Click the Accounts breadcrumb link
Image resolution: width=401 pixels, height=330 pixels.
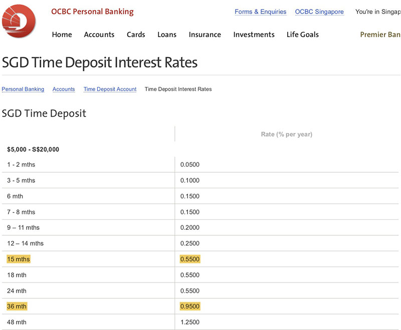64,89
